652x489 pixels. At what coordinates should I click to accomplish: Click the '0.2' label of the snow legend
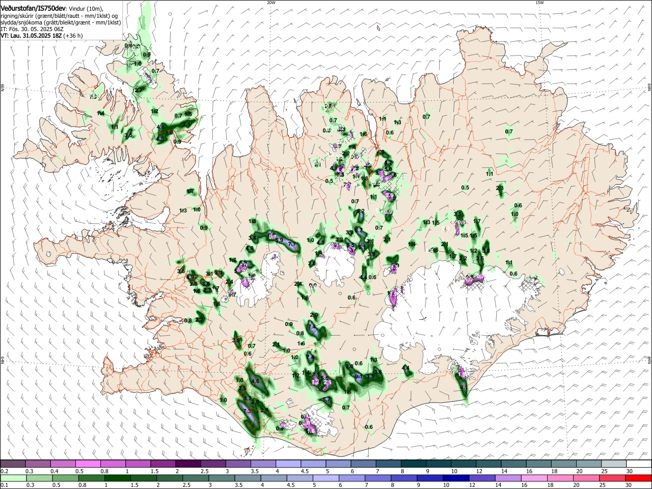(x=5, y=471)
